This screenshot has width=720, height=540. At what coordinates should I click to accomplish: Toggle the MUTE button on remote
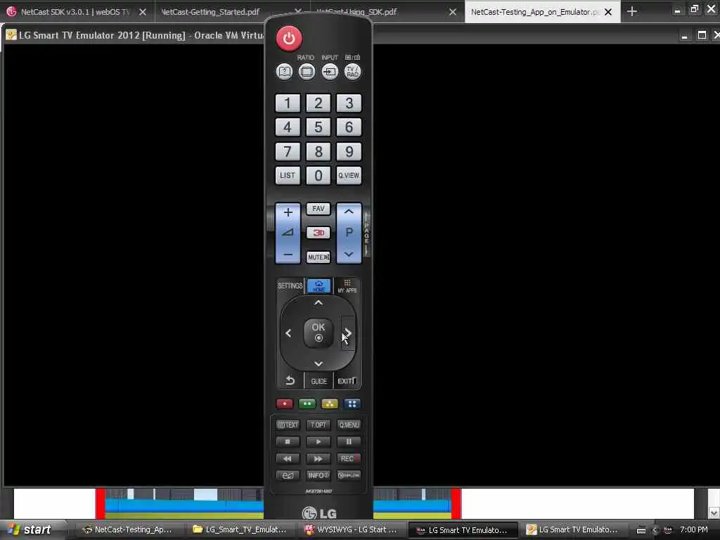tap(319, 257)
